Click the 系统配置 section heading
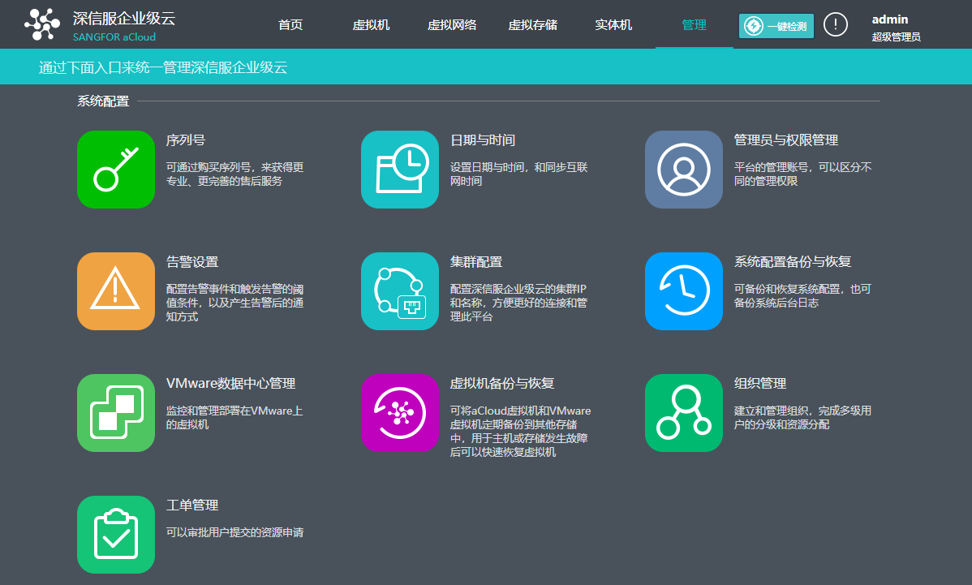This screenshot has width=972, height=585. pos(103,101)
